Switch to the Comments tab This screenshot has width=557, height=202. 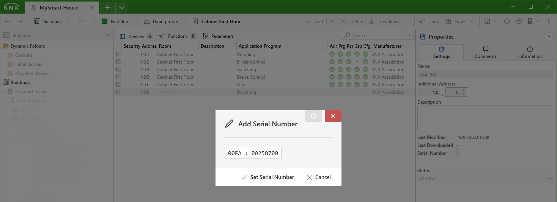[x=485, y=53]
